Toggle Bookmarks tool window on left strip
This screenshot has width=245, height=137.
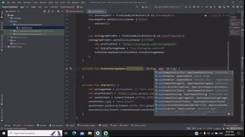(2, 100)
